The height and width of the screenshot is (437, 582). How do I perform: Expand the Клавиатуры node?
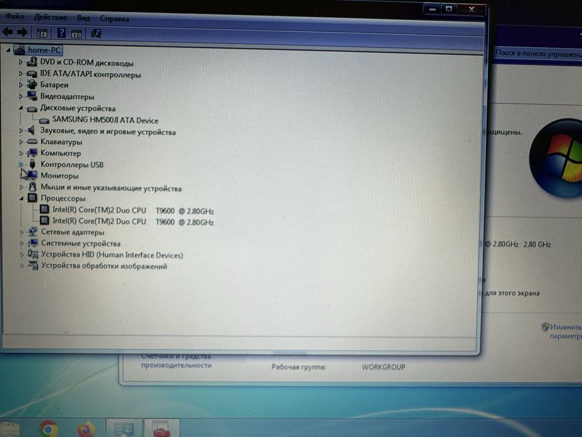tap(21, 142)
